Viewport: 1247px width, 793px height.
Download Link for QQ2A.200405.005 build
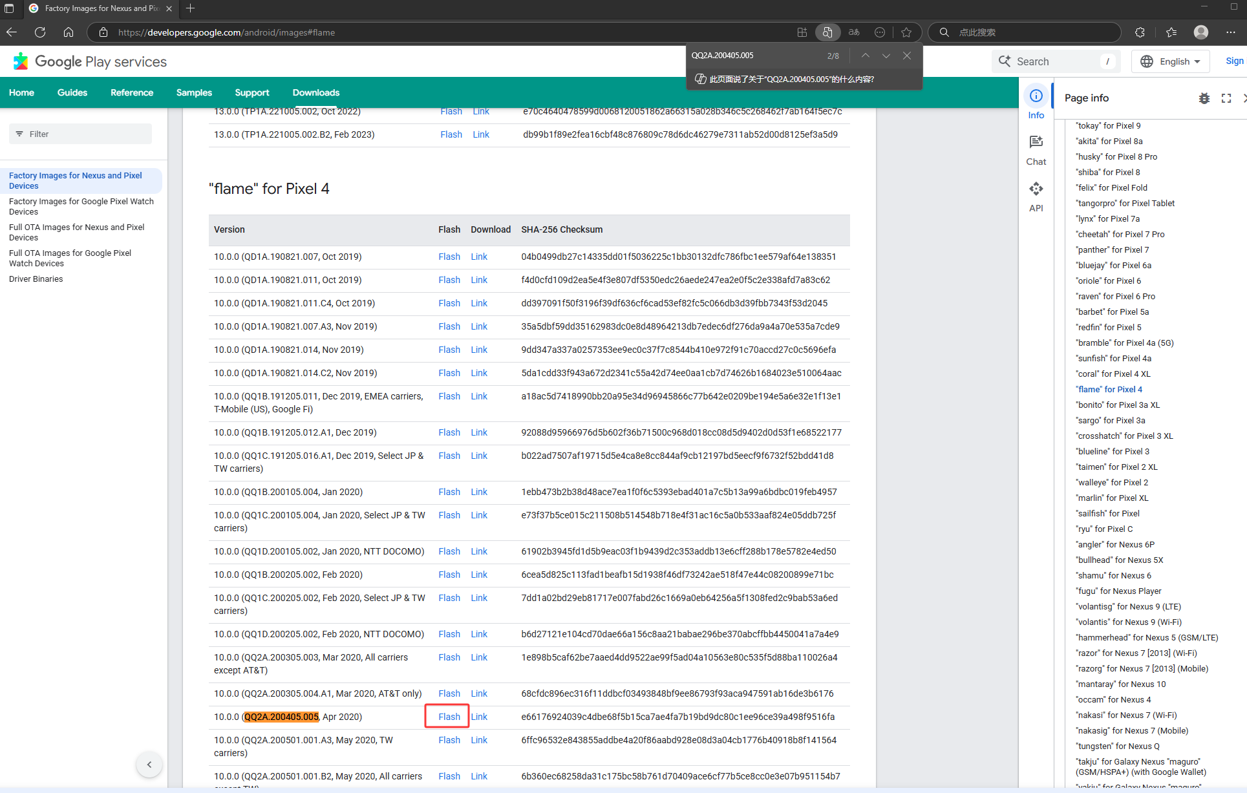click(479, 717)
